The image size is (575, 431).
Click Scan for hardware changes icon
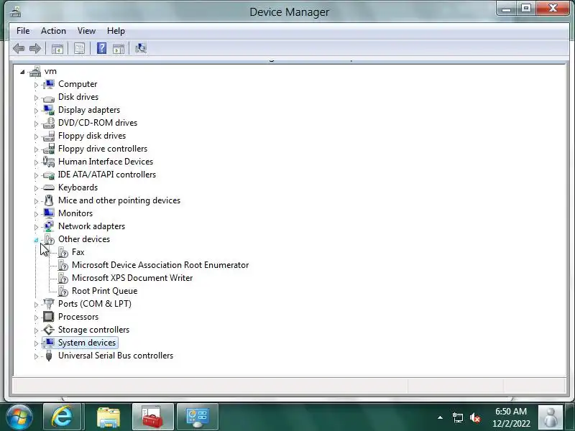click(x=141, y=48)
